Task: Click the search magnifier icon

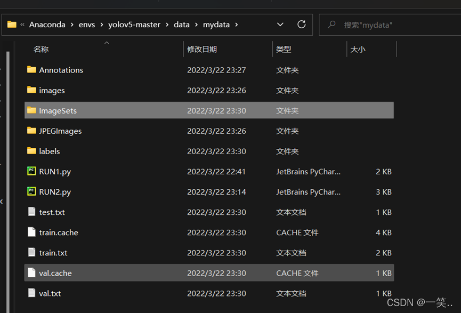Action: point(331,25)
